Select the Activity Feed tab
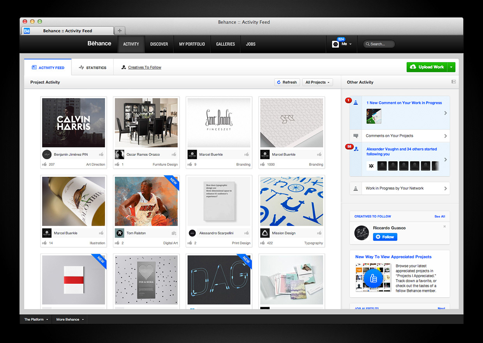Screen dimensions: 483x343 [x=48, y=67]
